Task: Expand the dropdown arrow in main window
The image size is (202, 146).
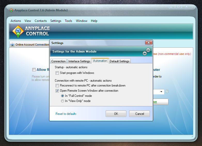Action: 161,92
